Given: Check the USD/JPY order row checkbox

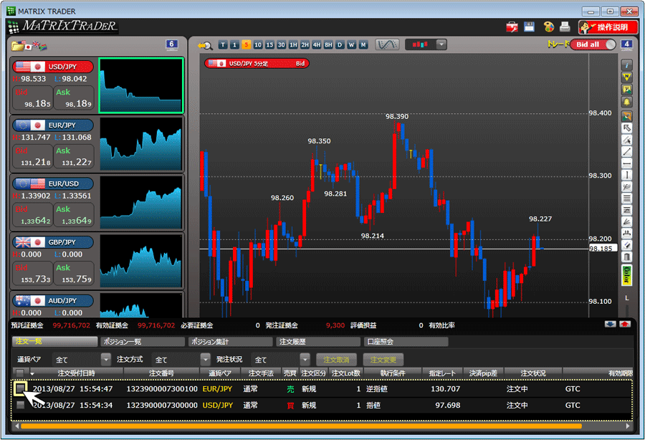Looking at the screenshot, I should 20,405.
